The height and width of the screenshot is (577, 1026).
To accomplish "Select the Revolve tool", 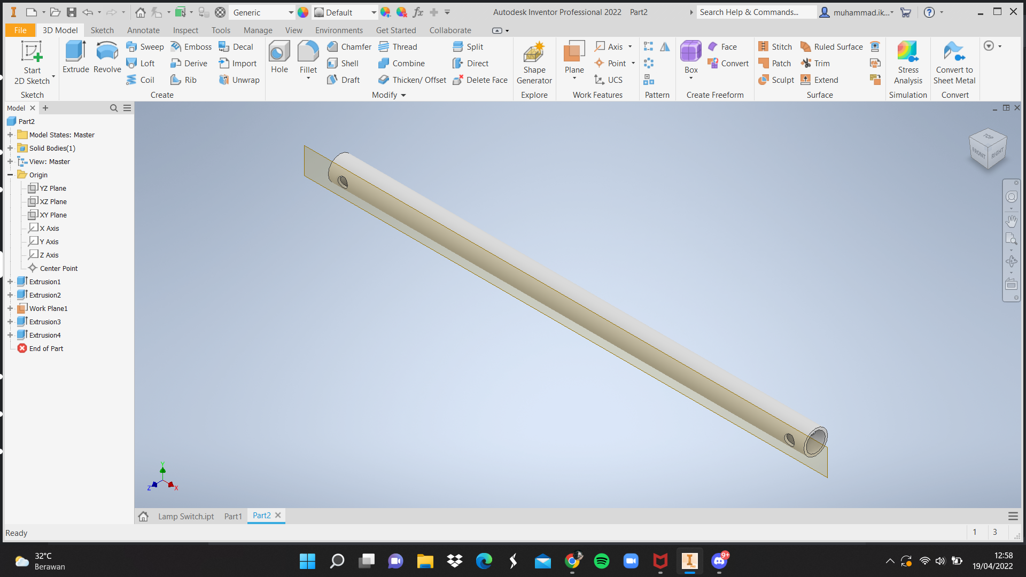I will click(107, 57).
